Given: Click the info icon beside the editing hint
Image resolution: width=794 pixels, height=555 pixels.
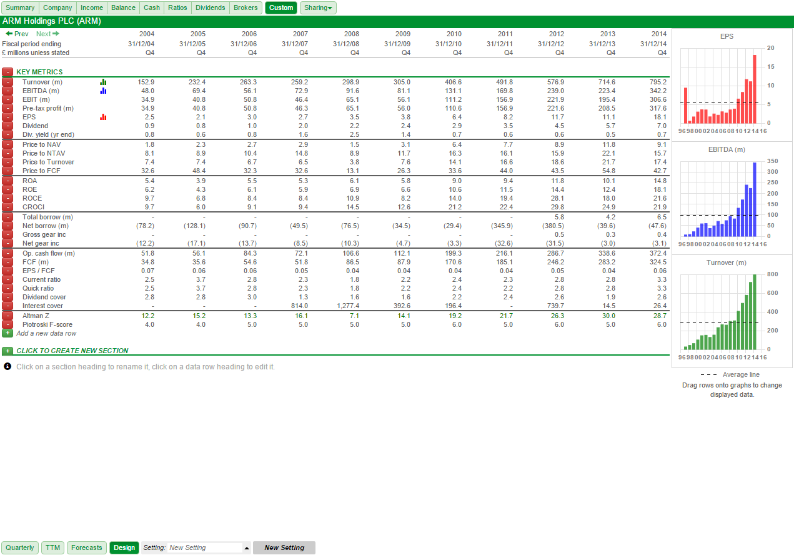Looking at the screenshot, I should (7, 366).
